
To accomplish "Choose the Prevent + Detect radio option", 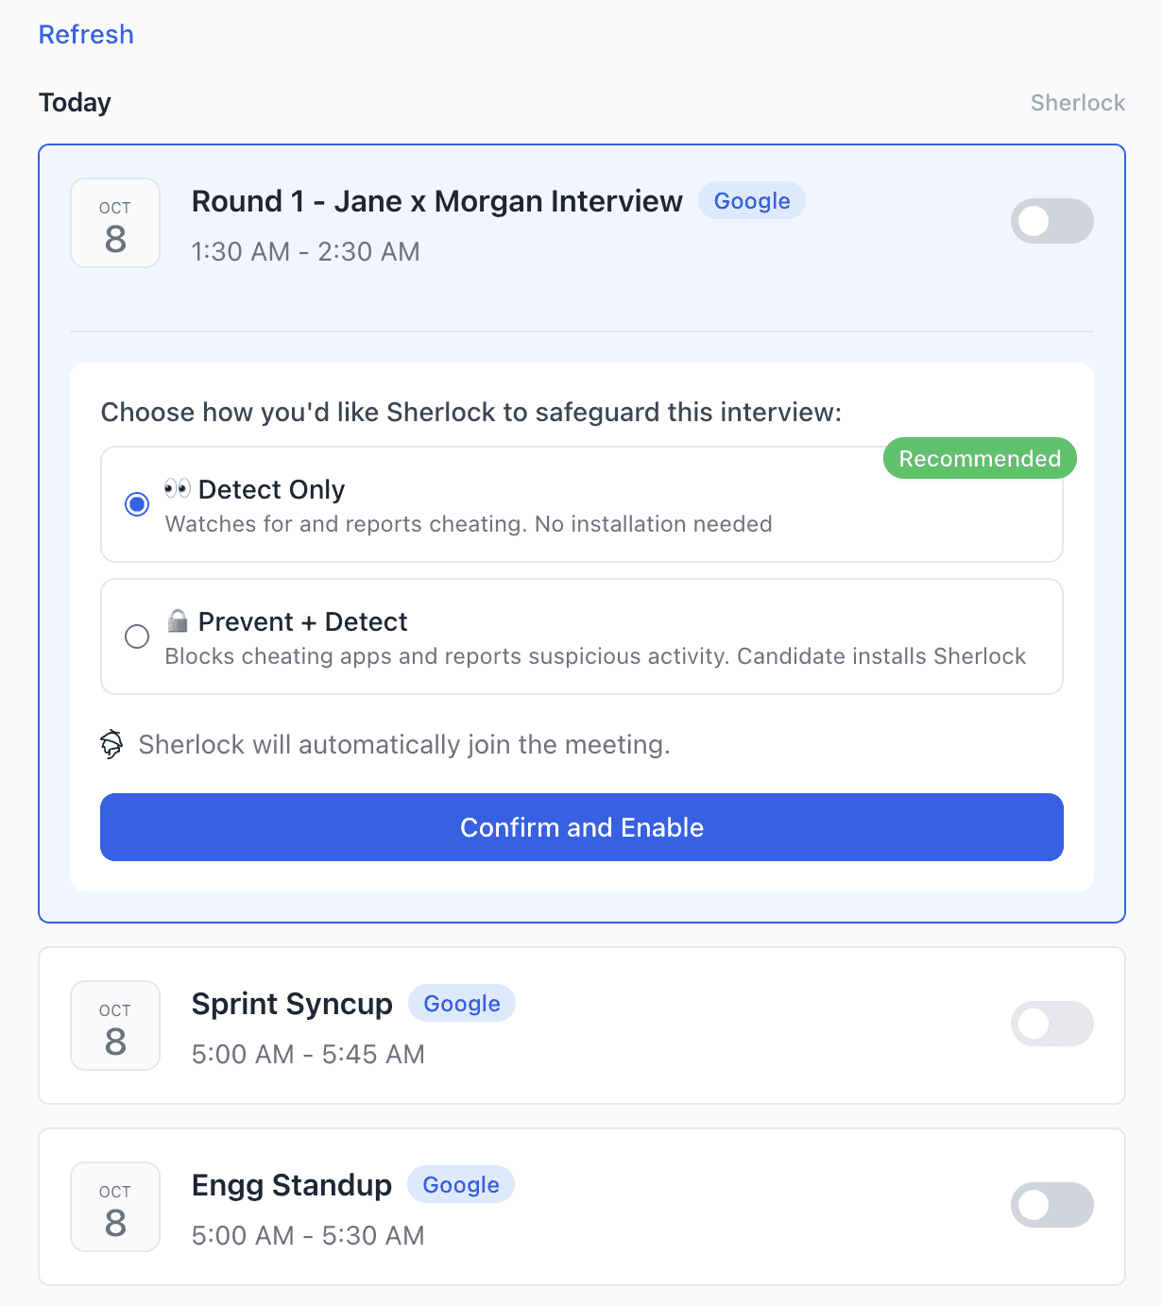I will 137,636.
